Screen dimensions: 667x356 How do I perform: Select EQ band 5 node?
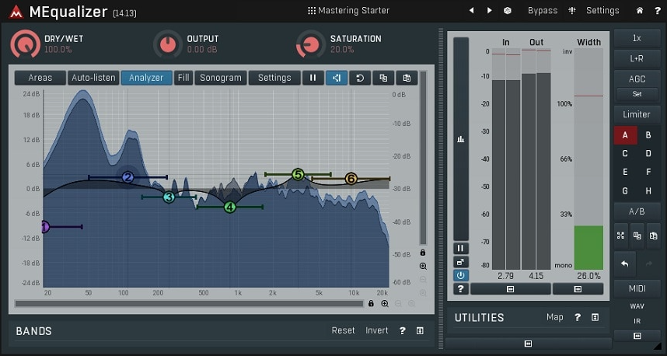[x=298, y=175]
